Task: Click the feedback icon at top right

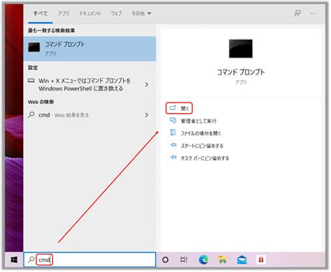Action: coord(297,13)
